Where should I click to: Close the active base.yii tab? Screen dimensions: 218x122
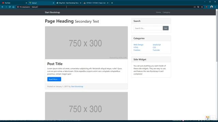(53, 3)
